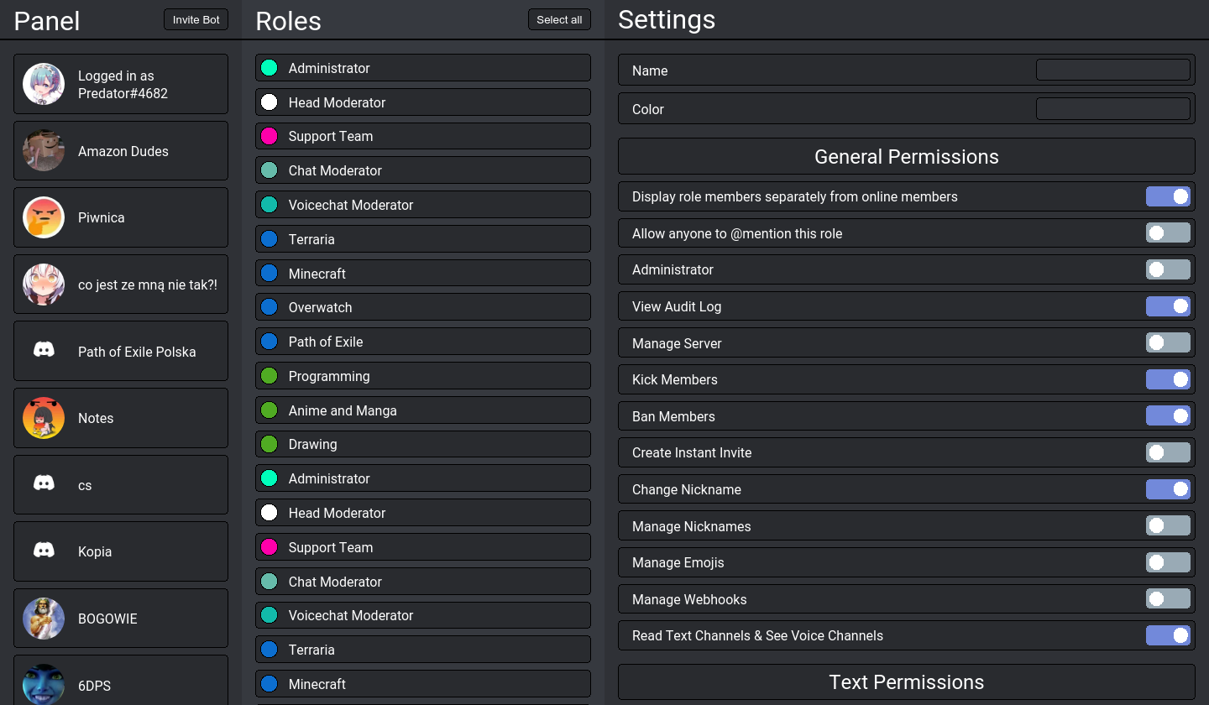Open the Amazon Dudes server avatar
This screenshot has width=1209, height=705.
click(44, 151)
